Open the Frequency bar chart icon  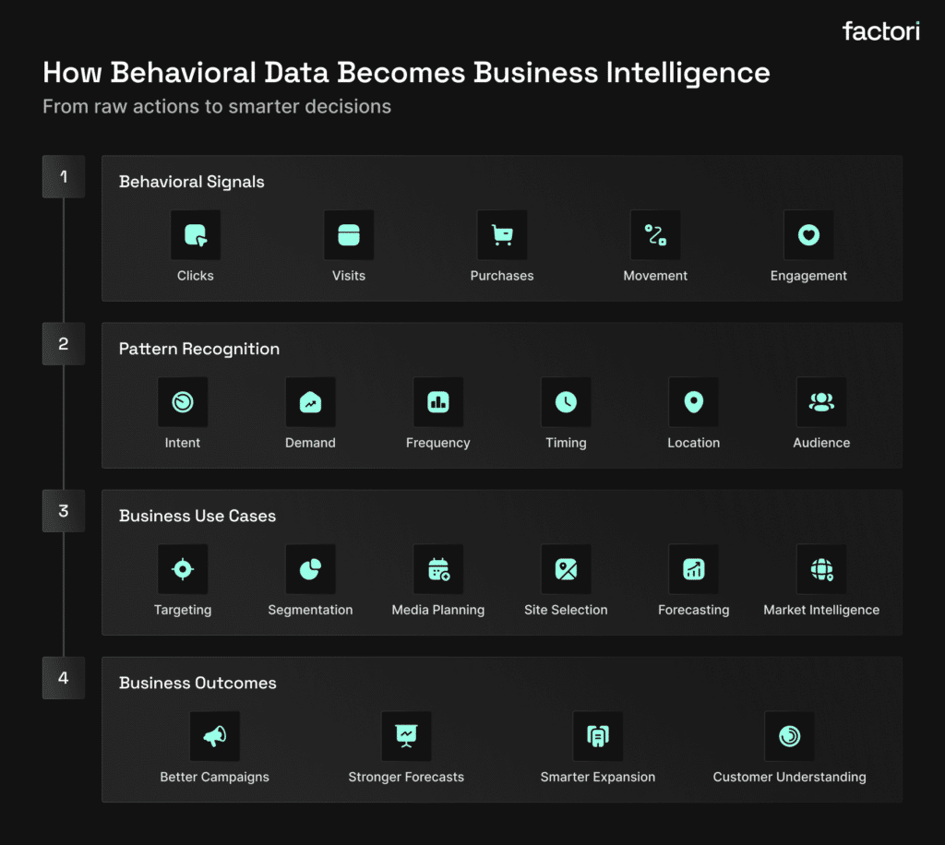(x=438, y=401)
